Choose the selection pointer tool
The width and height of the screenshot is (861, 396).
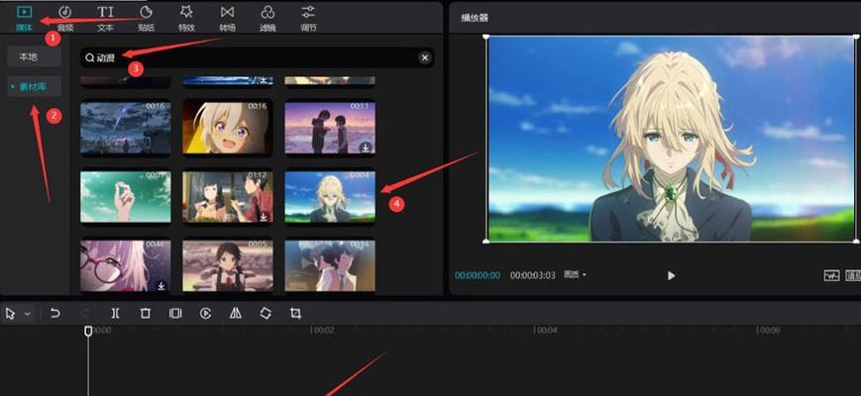pyautogui.click(x=11, y=314)
